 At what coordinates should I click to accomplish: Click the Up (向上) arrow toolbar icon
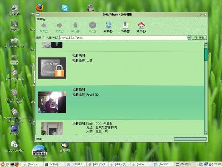[x=75, y=25]
